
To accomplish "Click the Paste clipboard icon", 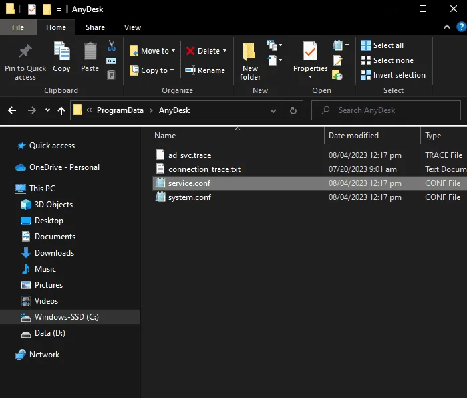I will 90,51.
